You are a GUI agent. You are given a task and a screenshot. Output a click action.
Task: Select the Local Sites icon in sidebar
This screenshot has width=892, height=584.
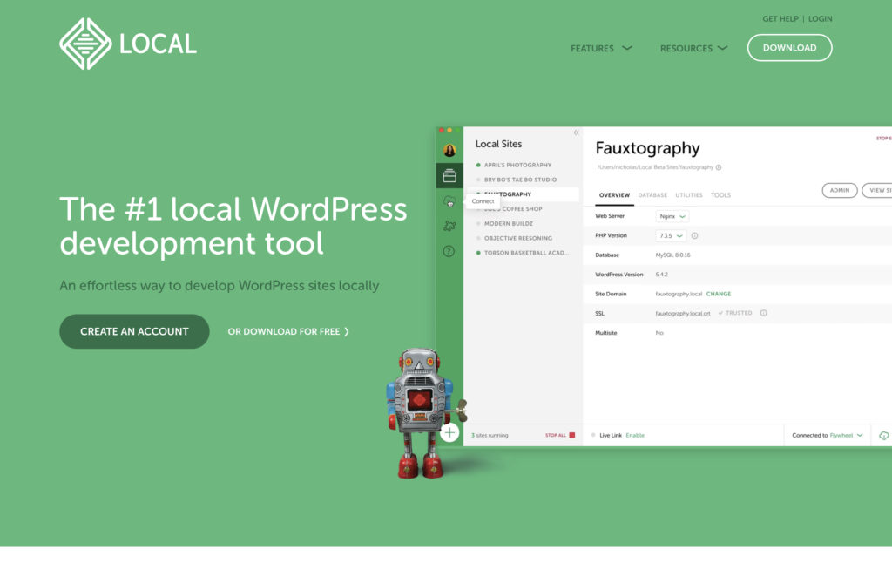449,176
